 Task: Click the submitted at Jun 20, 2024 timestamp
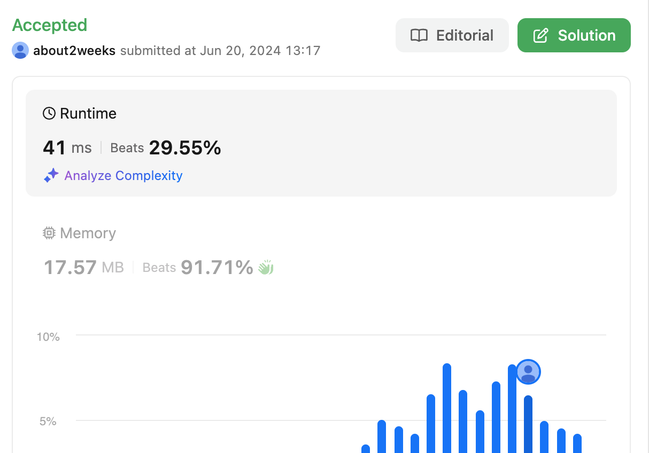tap(220, 51)
